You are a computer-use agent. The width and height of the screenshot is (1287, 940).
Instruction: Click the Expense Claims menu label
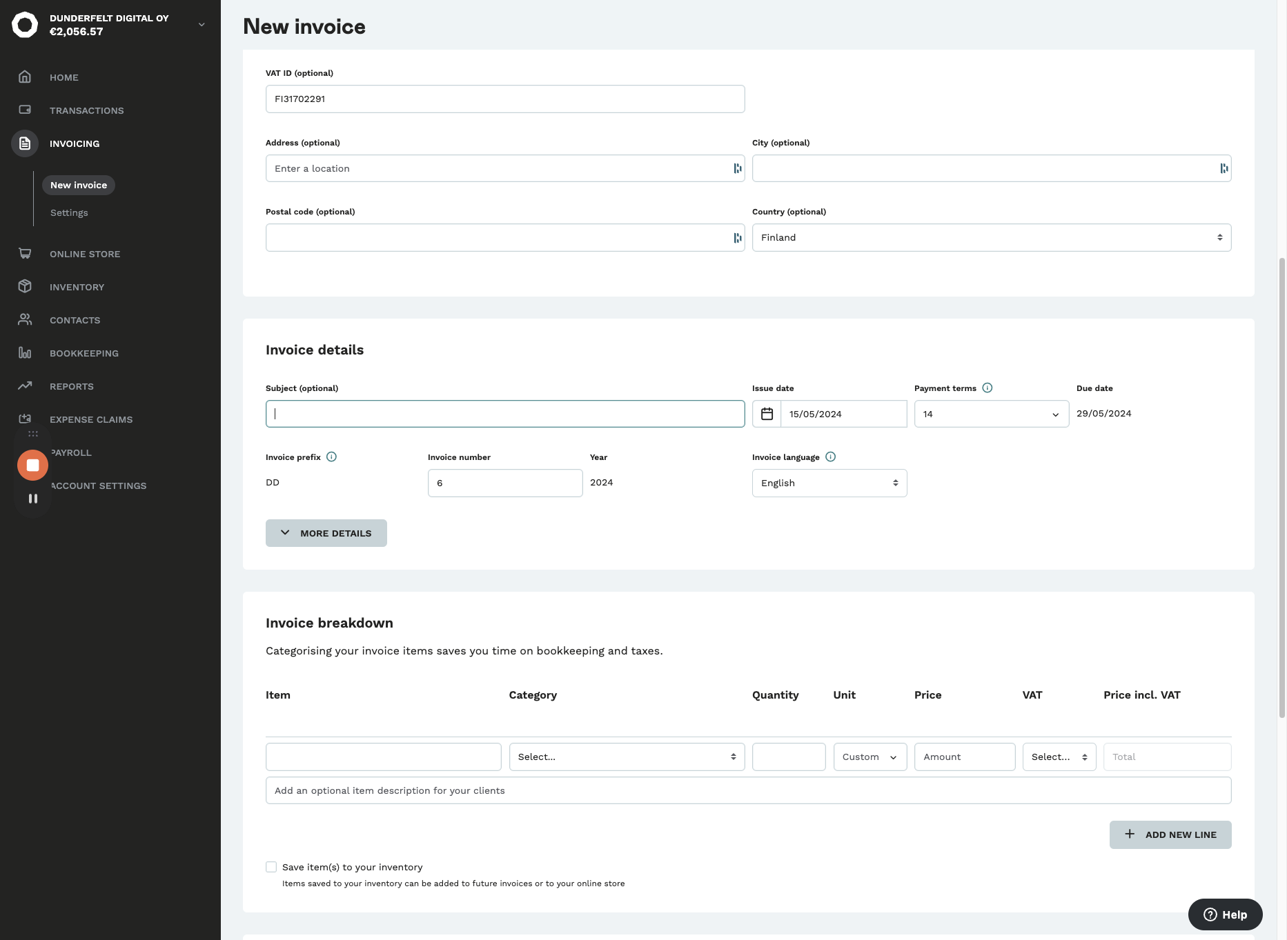[91, 419]
